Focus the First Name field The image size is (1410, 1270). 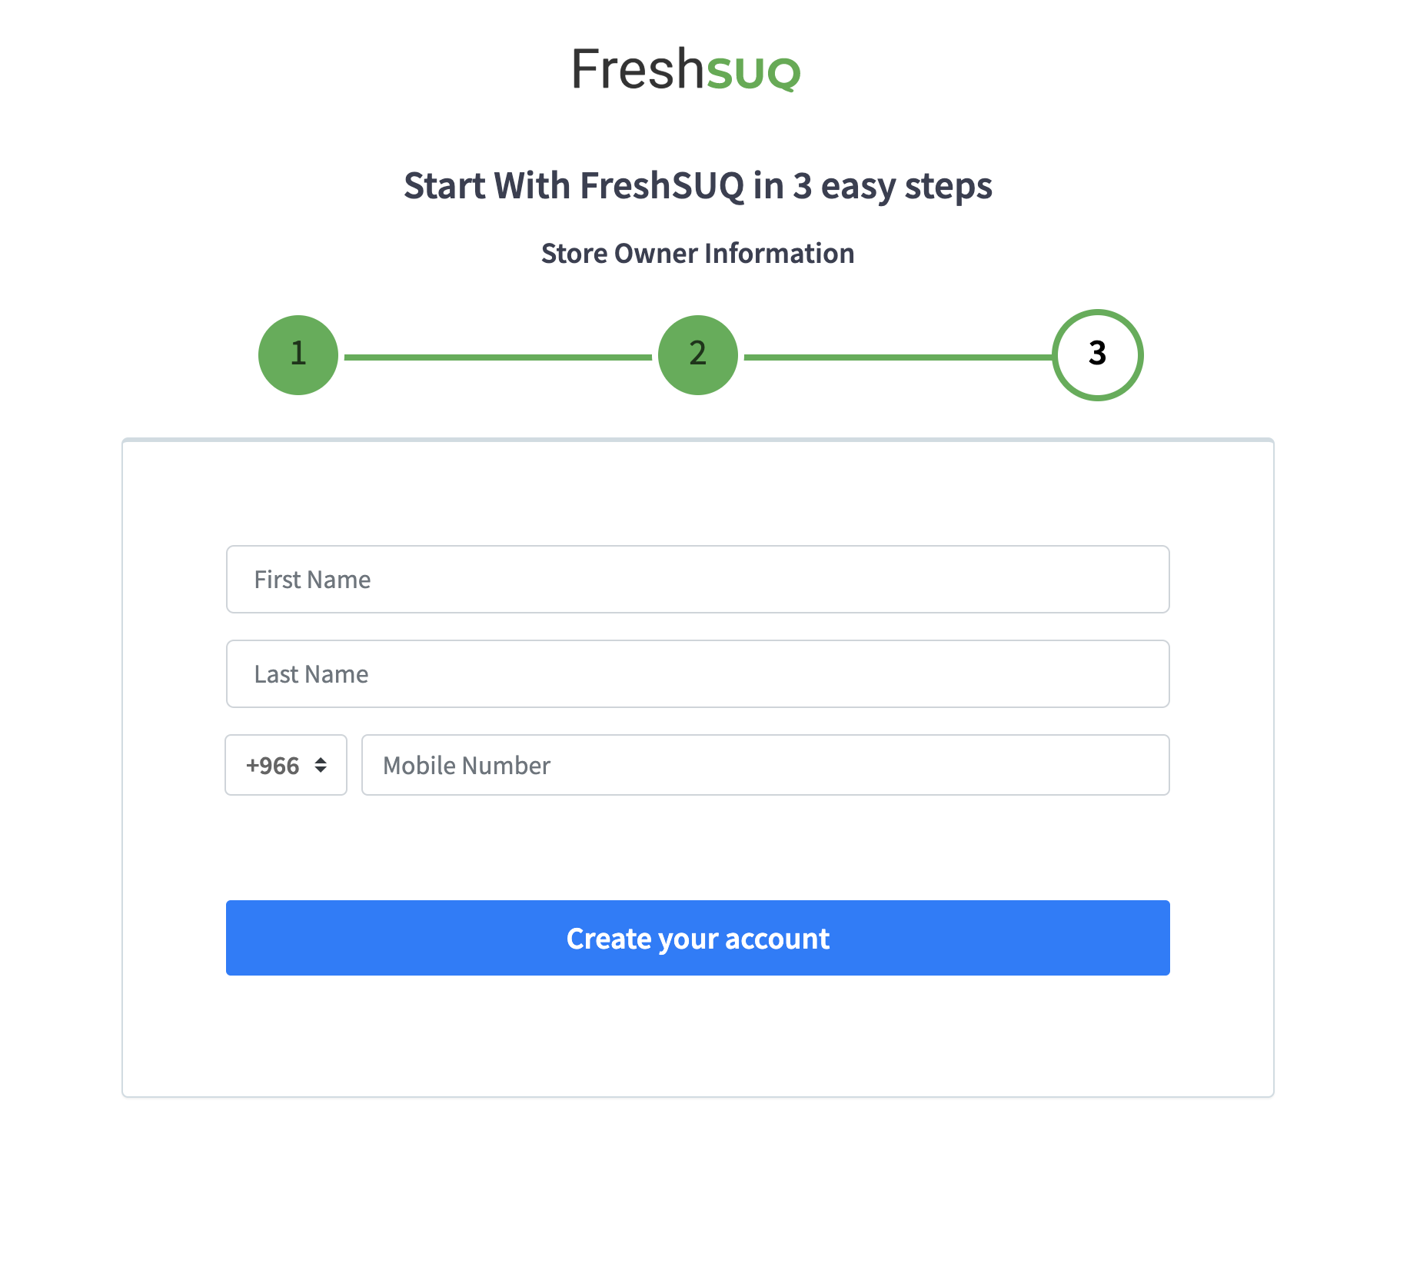(698, 580)
